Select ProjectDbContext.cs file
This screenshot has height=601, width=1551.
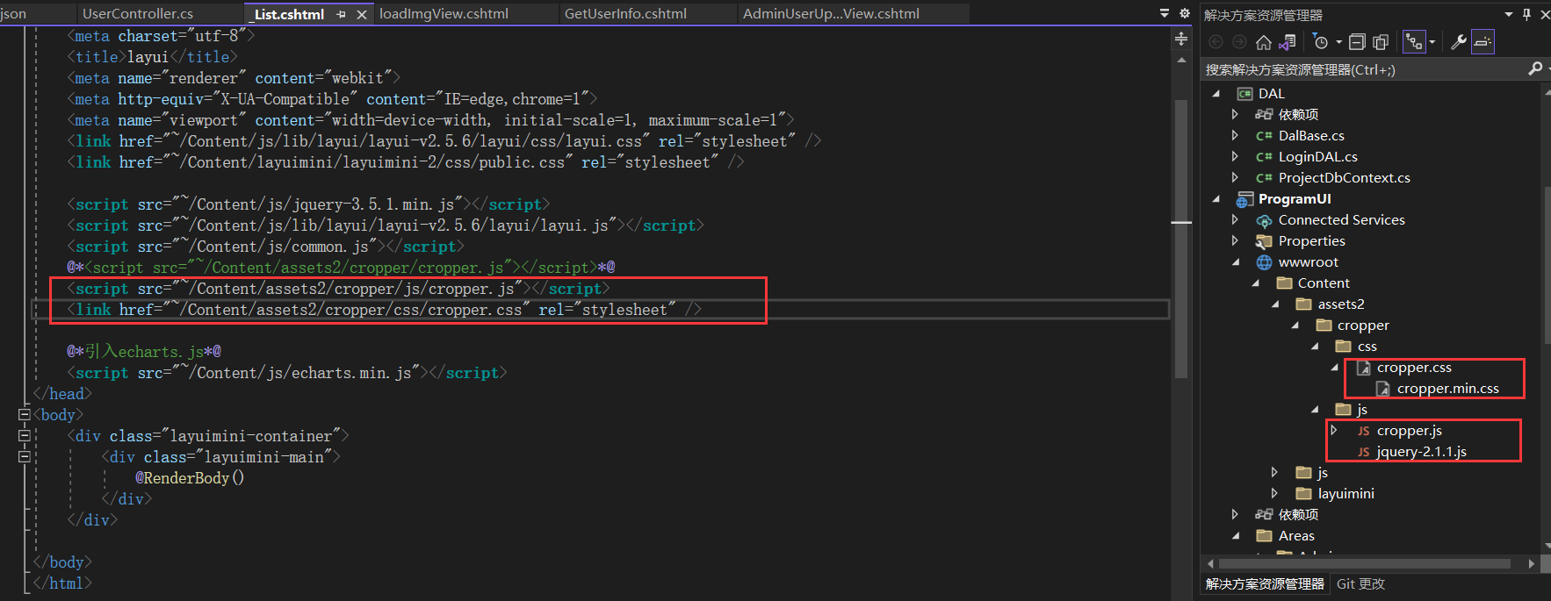[1344, 177]
